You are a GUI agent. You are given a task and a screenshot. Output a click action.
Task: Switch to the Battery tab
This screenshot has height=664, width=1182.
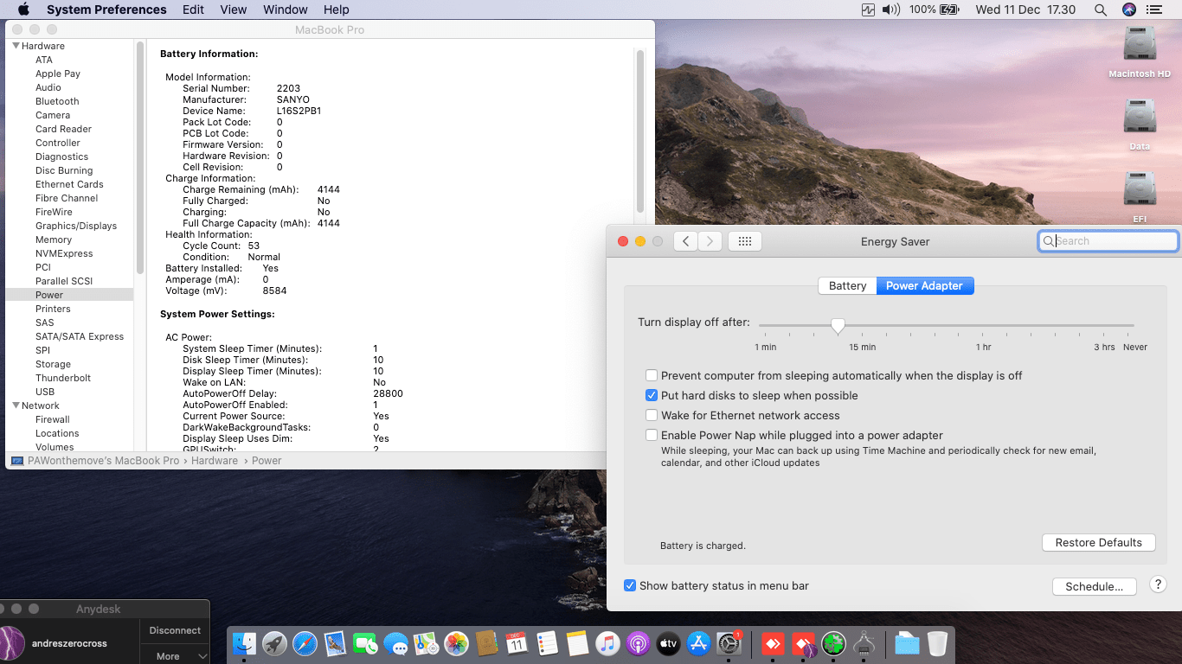[847, 285]
